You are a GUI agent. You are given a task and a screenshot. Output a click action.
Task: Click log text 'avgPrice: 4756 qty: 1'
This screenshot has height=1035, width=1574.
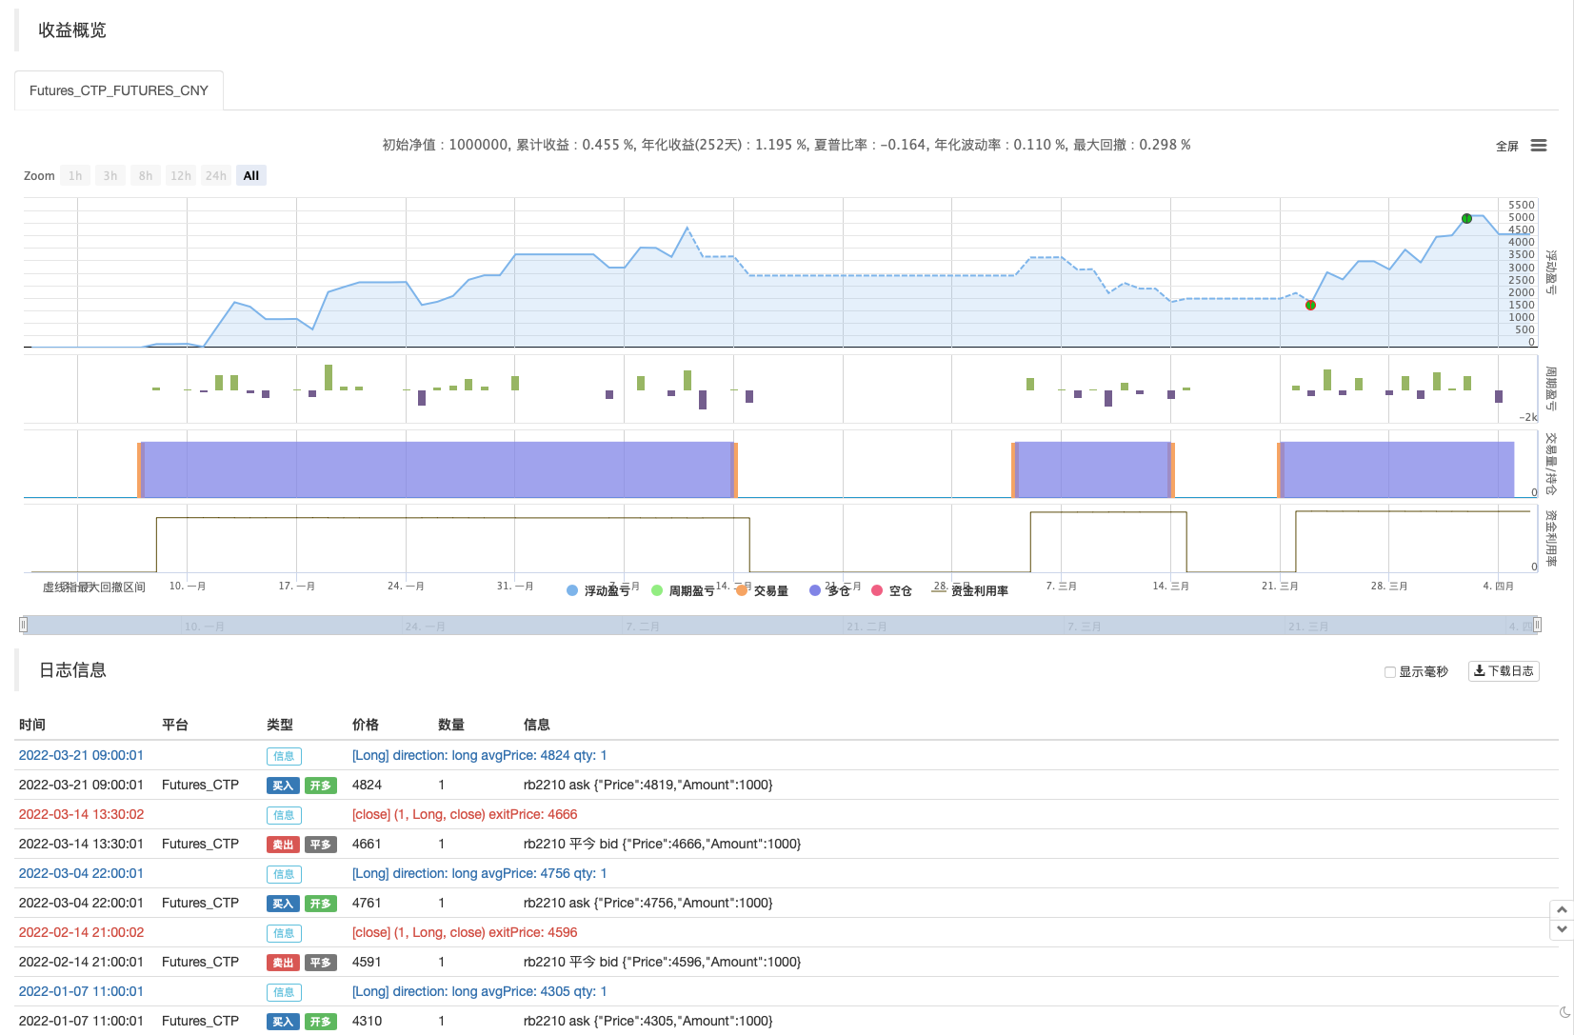coord(544,873)
